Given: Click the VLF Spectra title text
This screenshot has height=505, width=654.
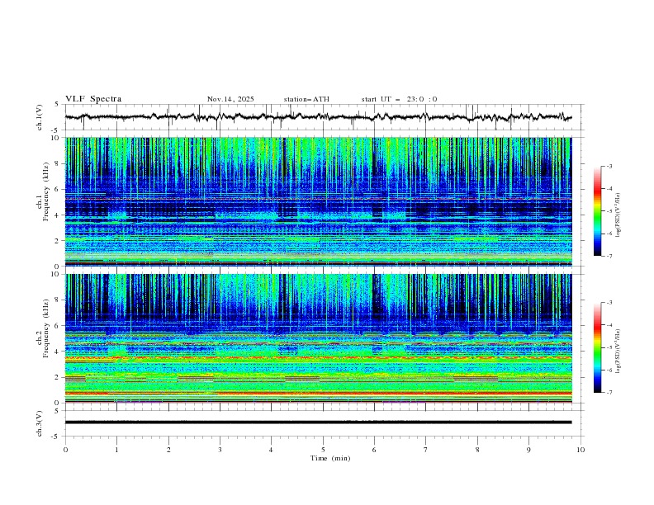Looking at the screenshot, I should 93,99.
